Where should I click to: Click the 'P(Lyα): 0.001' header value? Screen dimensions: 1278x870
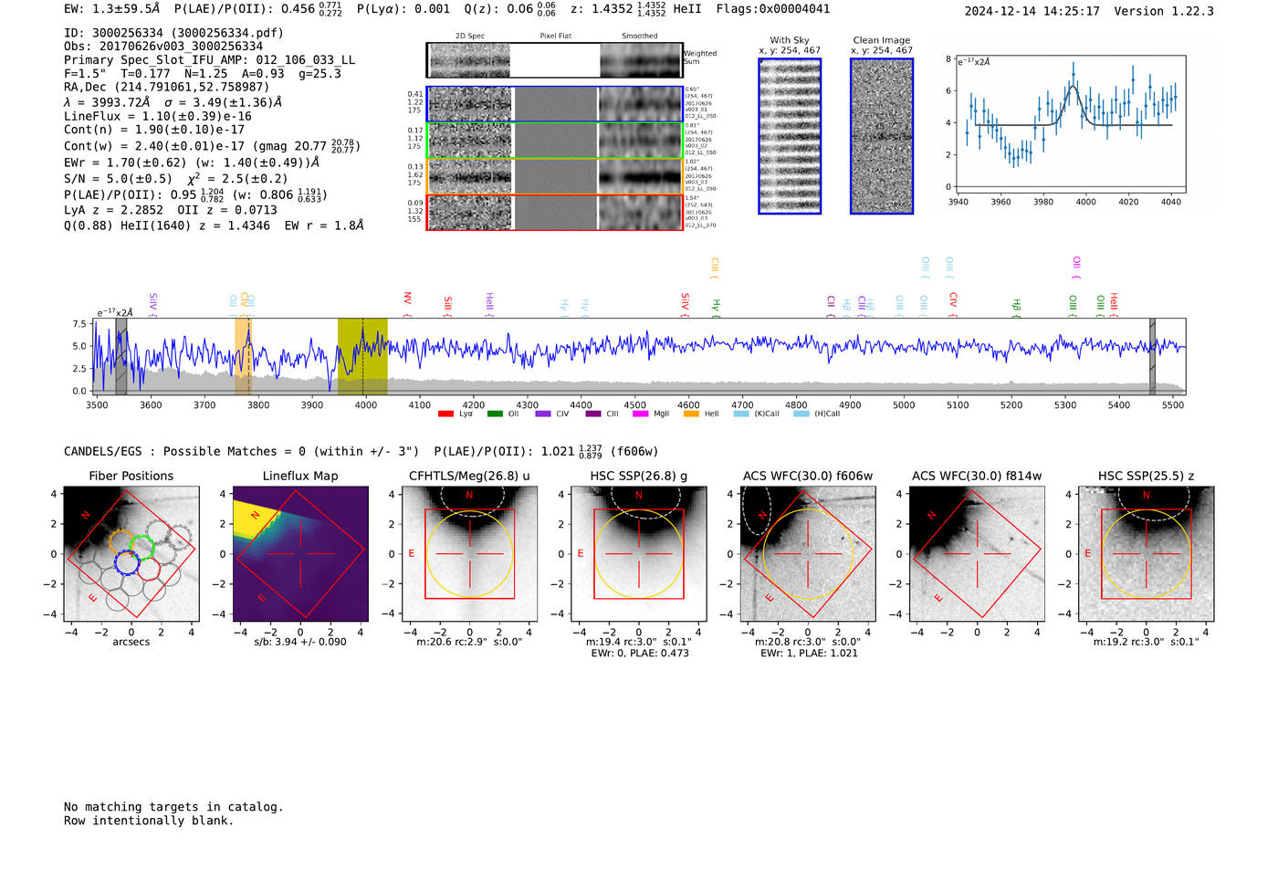tap(403, 8)
